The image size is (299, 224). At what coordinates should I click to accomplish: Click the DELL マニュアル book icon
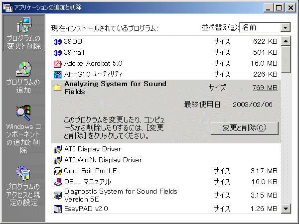(x=58, y=182)
